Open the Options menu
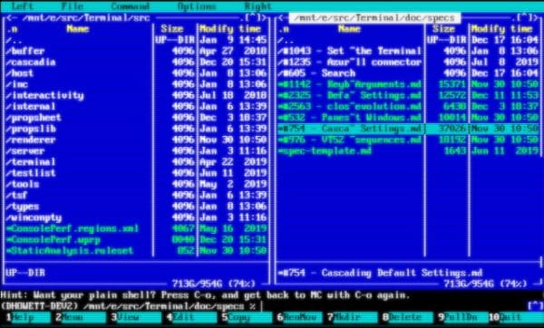This screenshot has width=544, height=328. pyautogui.click(x=197, y=6)
